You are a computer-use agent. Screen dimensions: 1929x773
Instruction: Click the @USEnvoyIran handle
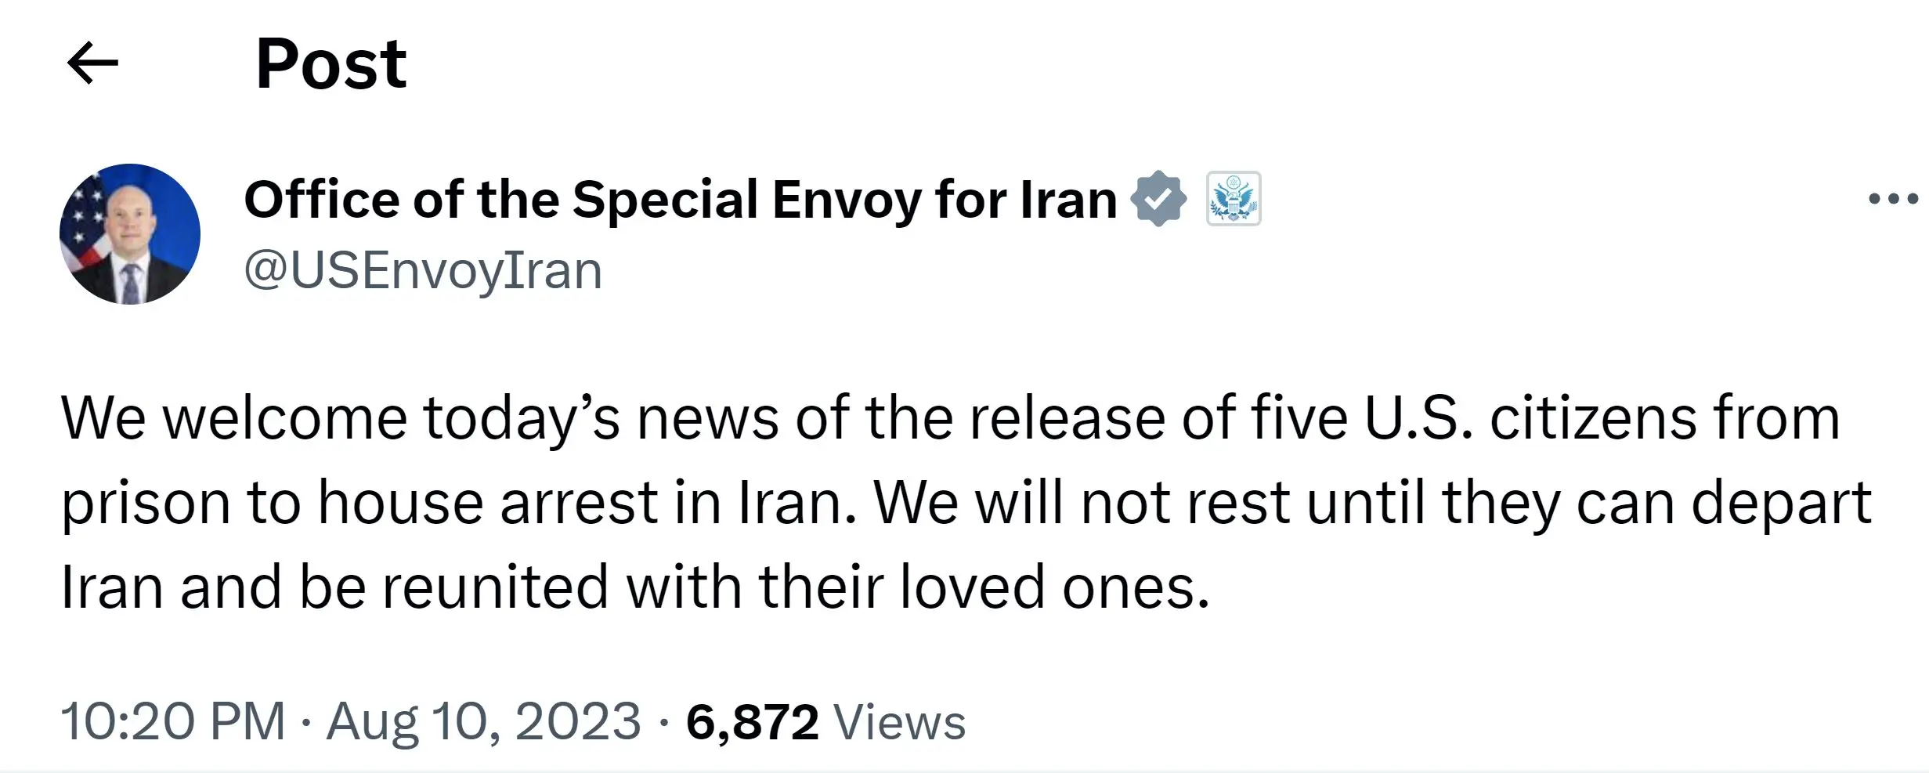pos(423,270)
